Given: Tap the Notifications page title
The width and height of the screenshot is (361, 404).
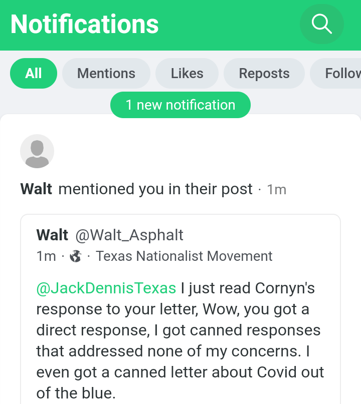Looking at the screenshot, I should 85,24.
